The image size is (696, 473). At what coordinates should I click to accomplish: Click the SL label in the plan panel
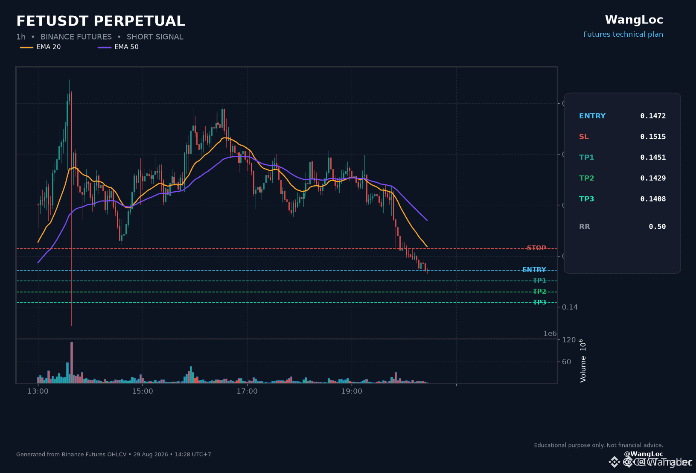pyautogui.click(x=584, y=137)
